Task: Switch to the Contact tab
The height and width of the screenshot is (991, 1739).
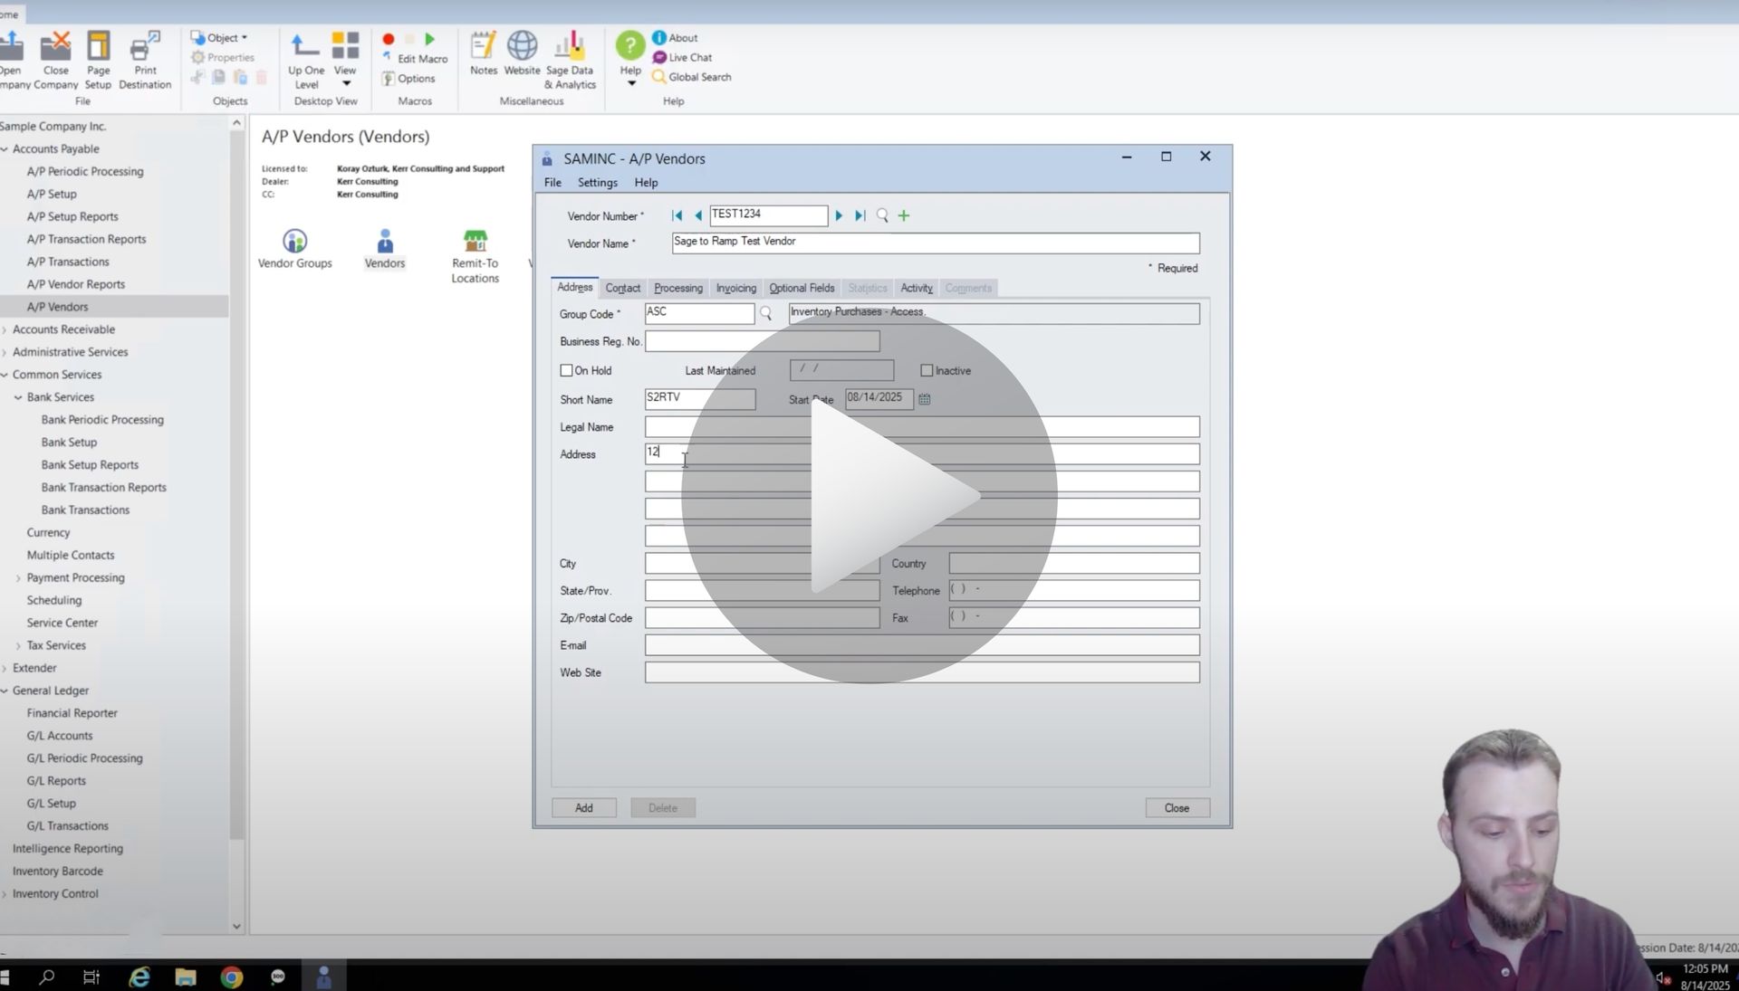Action: coord(622,288)
